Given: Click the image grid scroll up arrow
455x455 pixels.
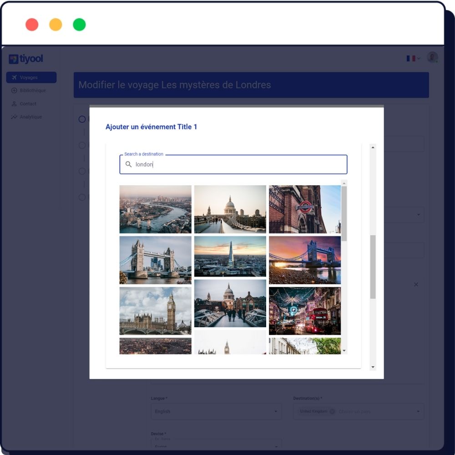Looking at the screenshot, I should point(344,183).
